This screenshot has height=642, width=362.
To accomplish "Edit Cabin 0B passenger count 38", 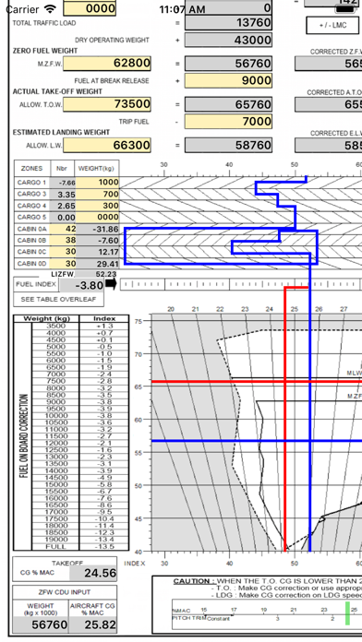I will (x=63, y=241).
